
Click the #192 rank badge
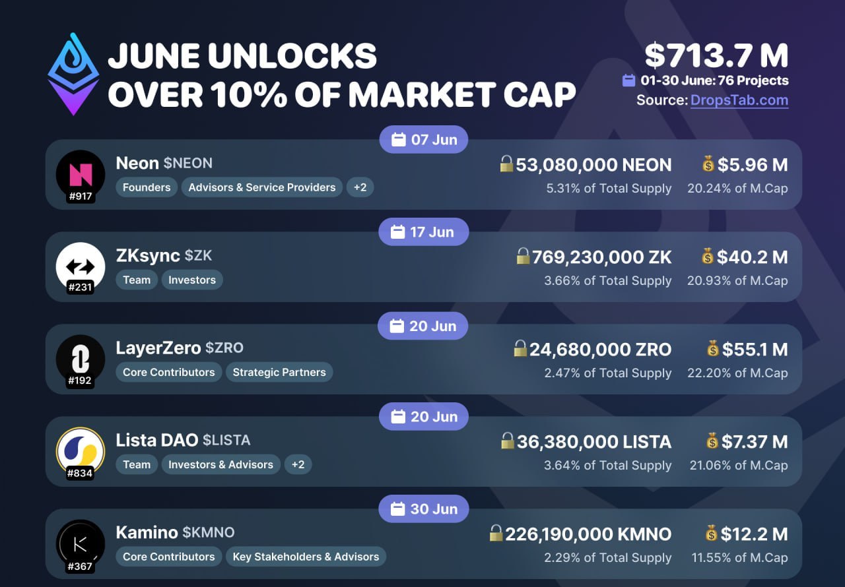(81, 381)
